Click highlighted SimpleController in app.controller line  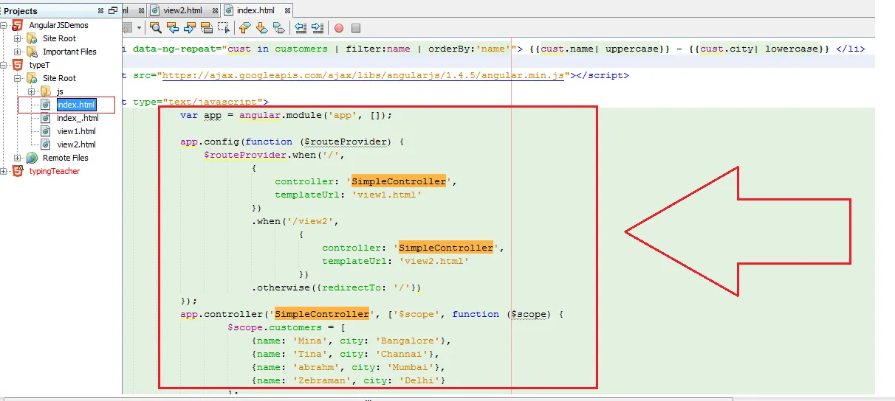321,314
